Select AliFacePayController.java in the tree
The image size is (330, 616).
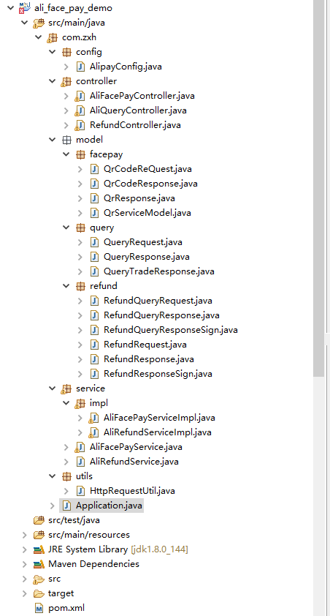[x=142, y=95]
